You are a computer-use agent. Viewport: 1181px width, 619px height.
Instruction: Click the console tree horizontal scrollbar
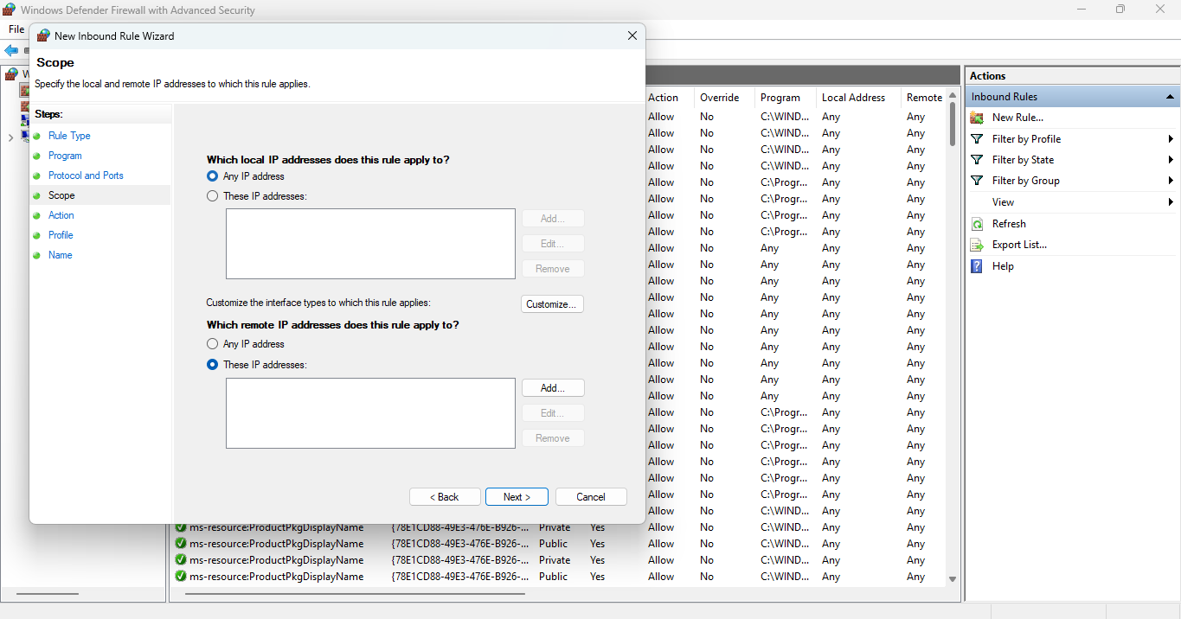47,594
